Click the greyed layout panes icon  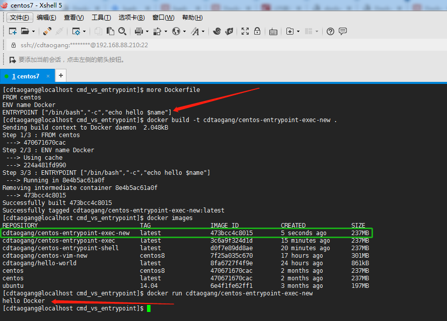click(309, 31)
